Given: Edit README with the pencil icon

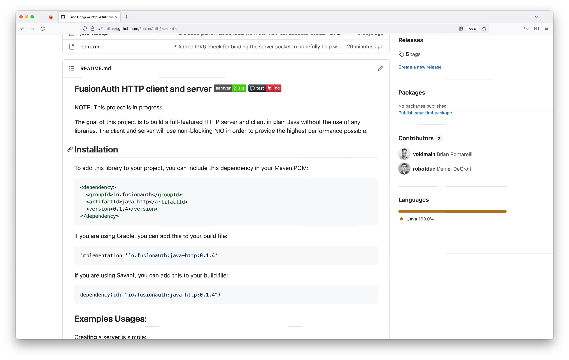Looking at the screenshot, I should [x=380, y=69].
